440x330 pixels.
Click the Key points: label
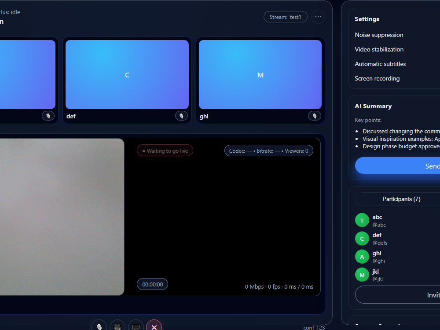(368, 120)
